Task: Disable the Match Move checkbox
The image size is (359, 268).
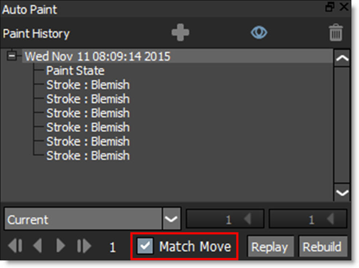Action: [145, 247]
